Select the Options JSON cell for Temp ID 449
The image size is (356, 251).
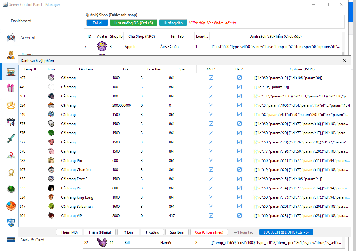(x=302, y=87)
